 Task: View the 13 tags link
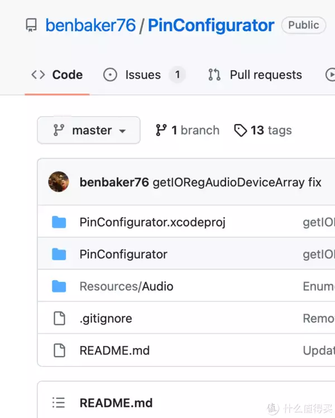(x=263, y=130)
